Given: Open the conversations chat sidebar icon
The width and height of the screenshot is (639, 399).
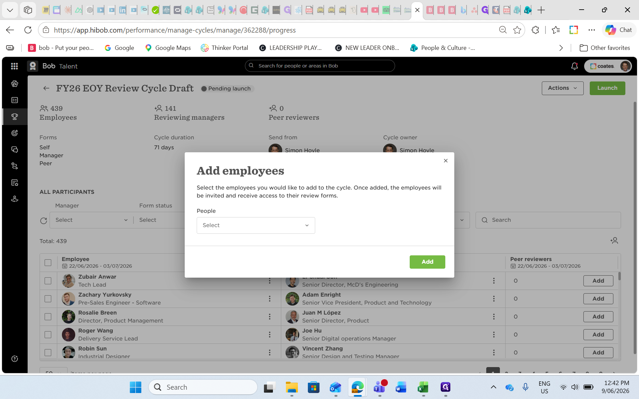Looking at the screenshot, I should [15, 150].
